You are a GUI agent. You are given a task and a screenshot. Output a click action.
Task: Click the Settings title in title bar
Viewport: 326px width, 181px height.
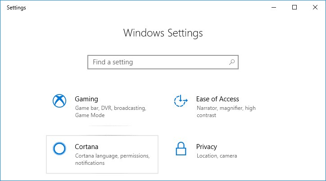[x=16, y=8]
